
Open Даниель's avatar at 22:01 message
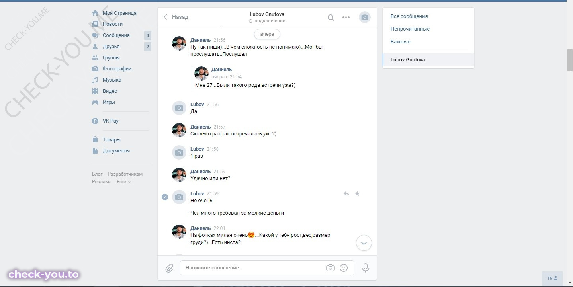pos(179,232)
